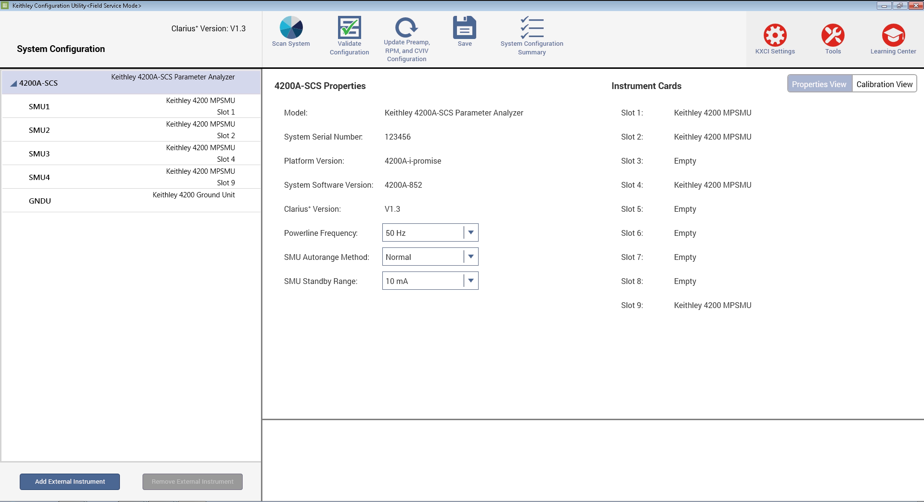
Task: Click Slot 5 Empty entry
Action: (x=685, y=209)
